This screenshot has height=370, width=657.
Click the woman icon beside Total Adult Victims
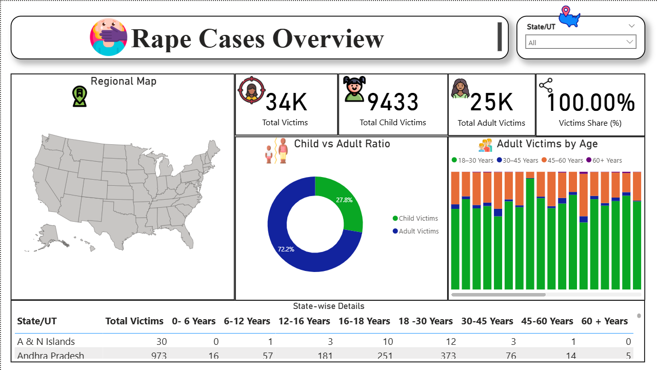(x=460, y=88)
